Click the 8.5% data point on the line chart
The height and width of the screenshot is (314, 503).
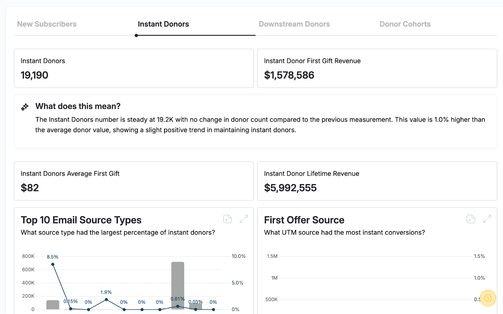tap(53, 264)
